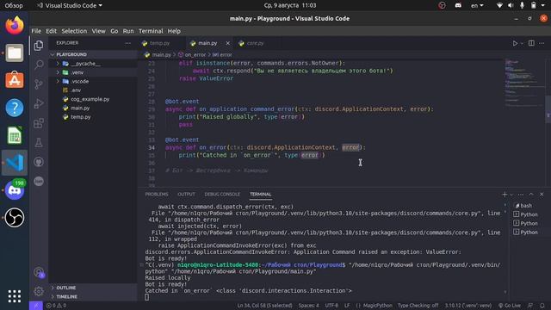Screen dimensions: 551x310
Task: Open temp.py from the explorer tree
Action: [80, 117]
